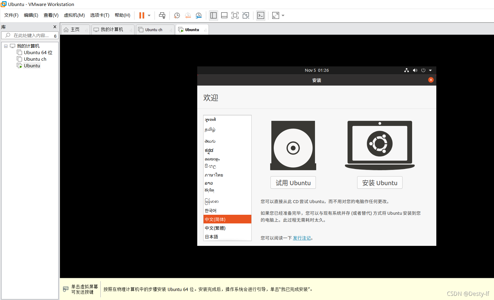Select 中文(简体) in the language list
Image resolution: width=494 pixels, height=300 pixels.
pos(227,219)
